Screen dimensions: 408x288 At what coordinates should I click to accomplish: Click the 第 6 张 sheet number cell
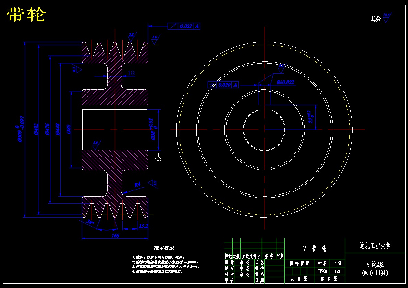click(x=330, y=279)
